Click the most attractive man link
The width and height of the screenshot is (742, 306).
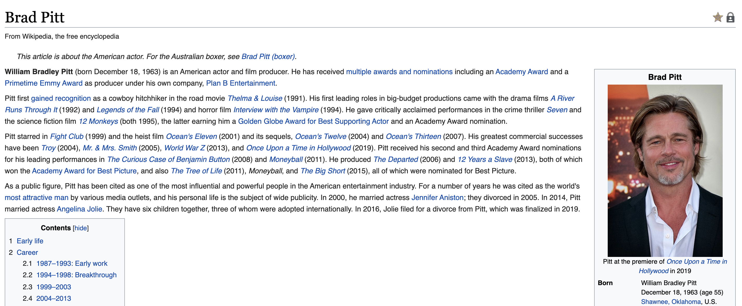(37, 198)
